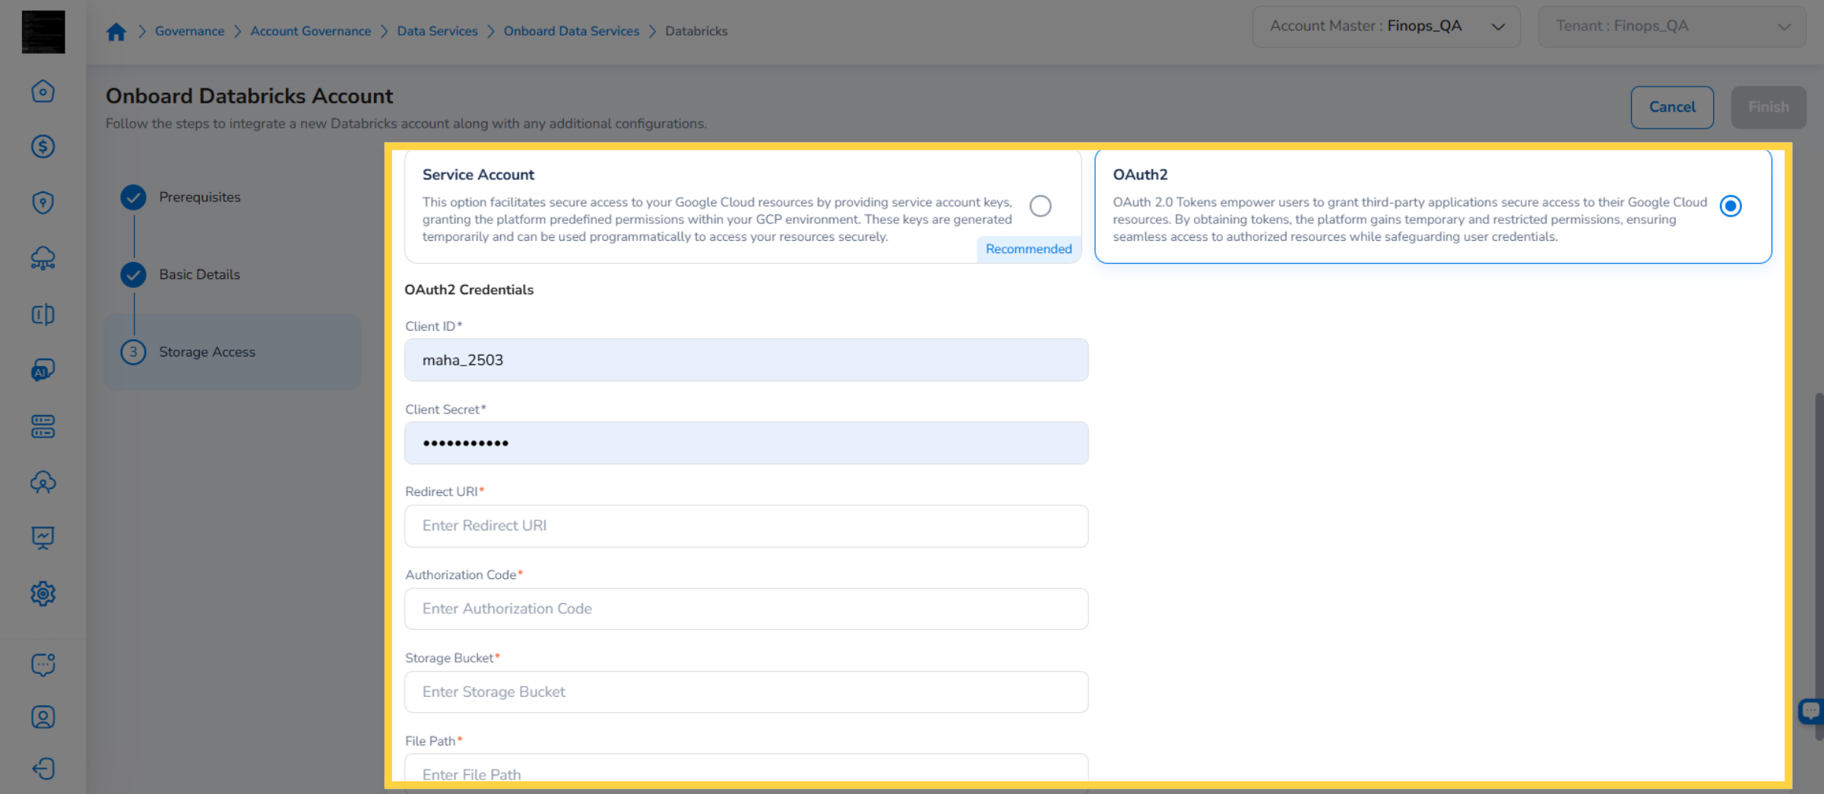This screenshot has width=1824, height=794.
Task: Open the AI chat icon in sidebar
Action: [x=43, y=370]
